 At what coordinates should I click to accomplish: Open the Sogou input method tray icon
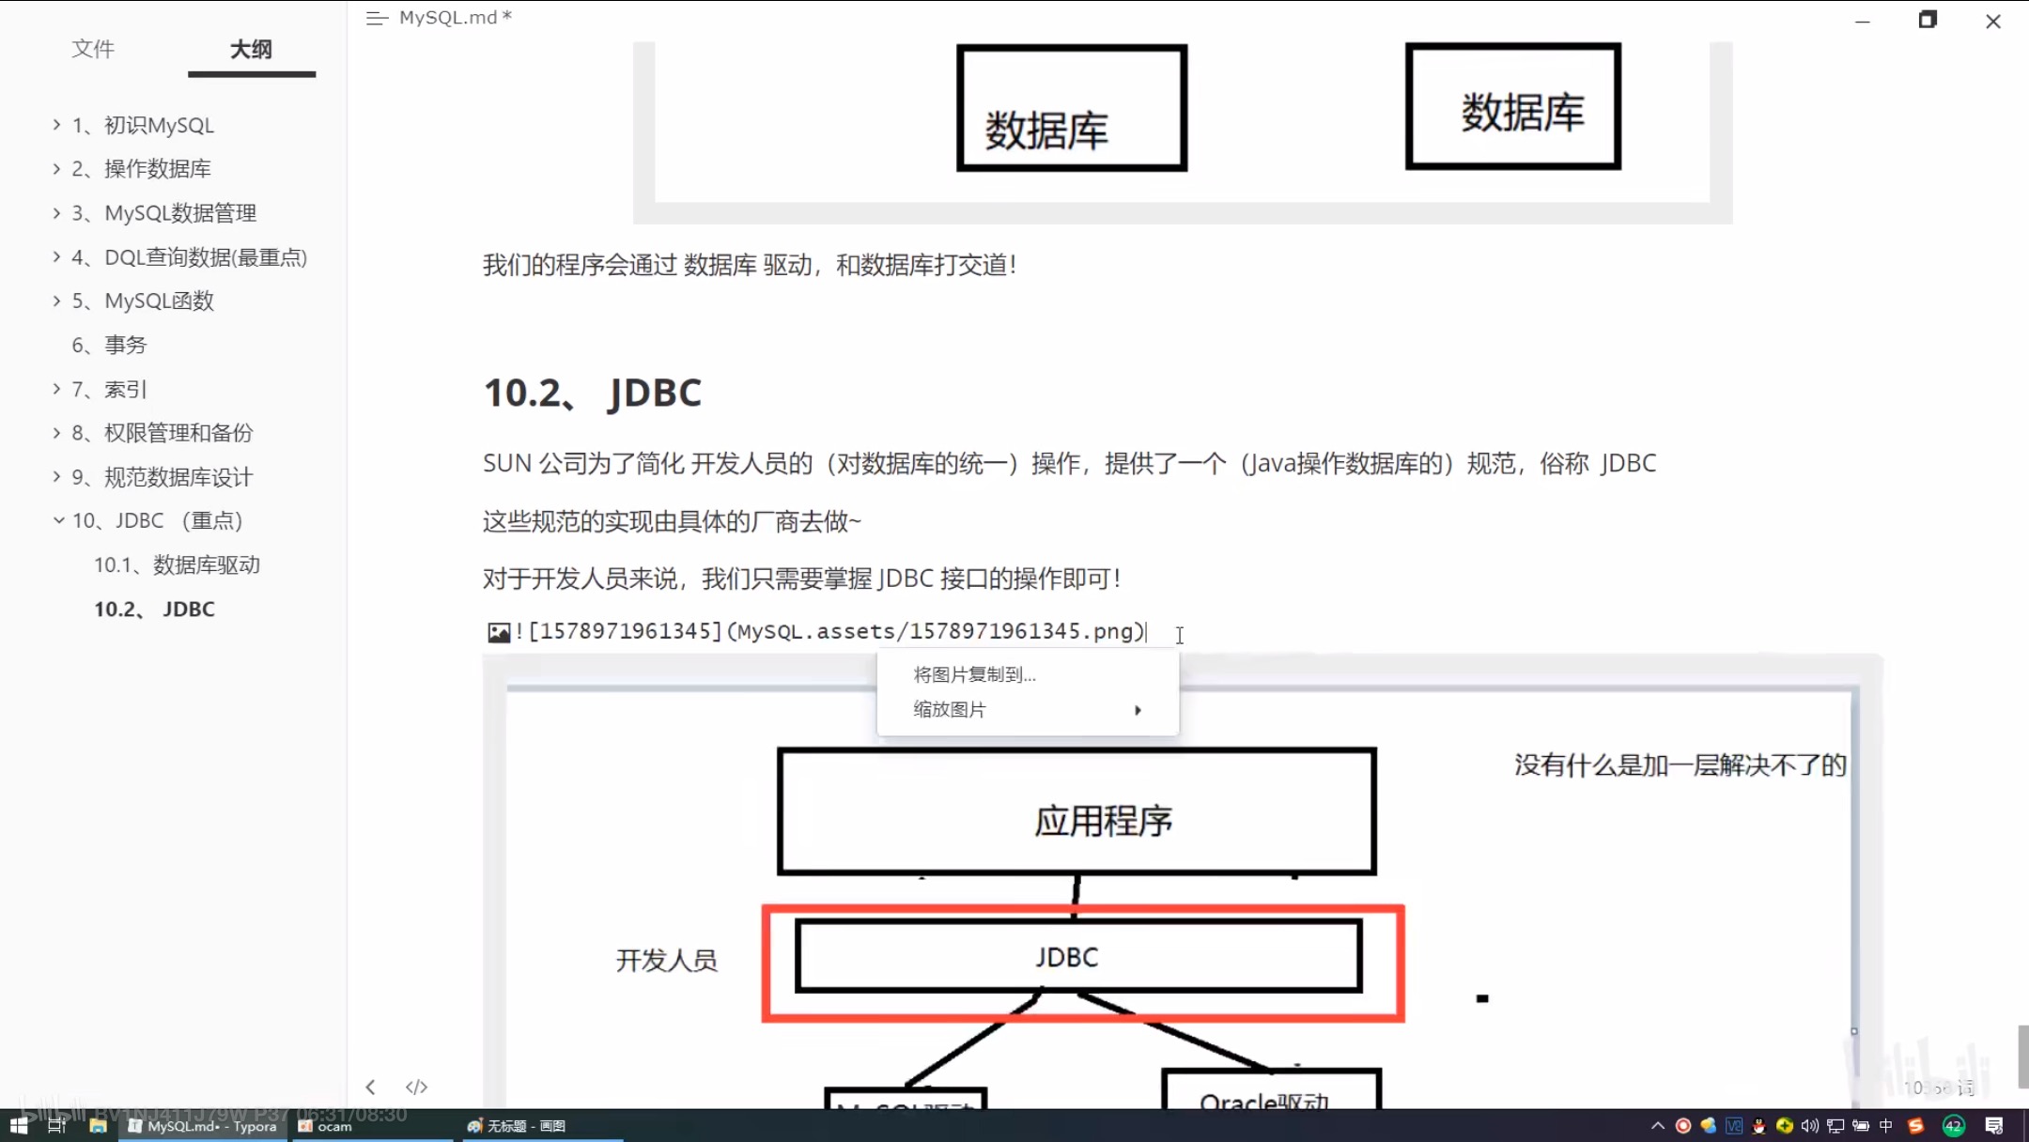coord(1916,1125)
